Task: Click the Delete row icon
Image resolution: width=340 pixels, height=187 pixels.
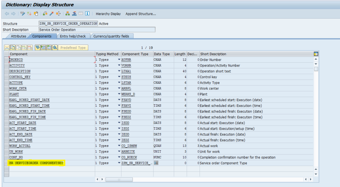Action: point(30,48)
